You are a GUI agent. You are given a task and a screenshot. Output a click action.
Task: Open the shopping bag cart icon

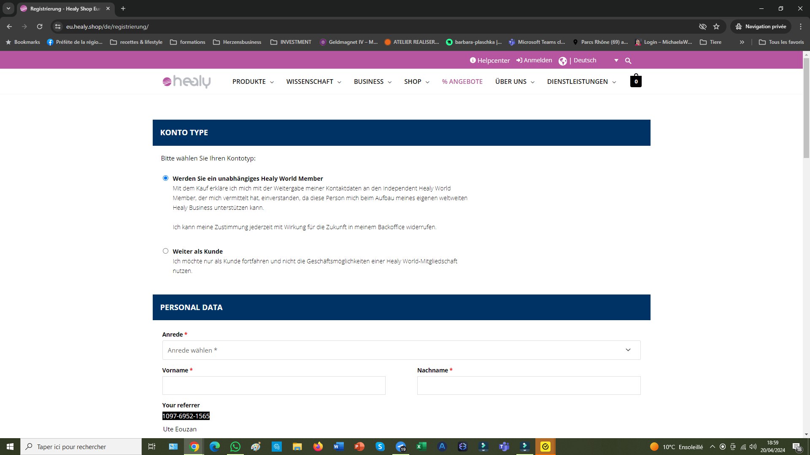(636, 81)
